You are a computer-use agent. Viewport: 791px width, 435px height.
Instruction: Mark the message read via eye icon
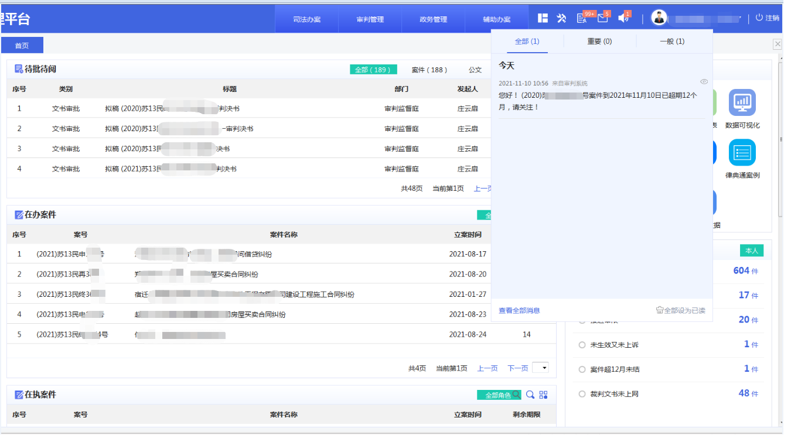704,82
